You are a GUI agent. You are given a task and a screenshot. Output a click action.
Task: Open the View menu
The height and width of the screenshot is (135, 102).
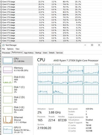point(17,49)
